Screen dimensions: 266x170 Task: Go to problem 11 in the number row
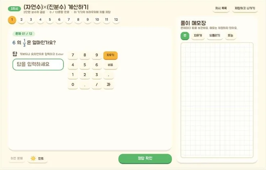tap(106, 20)
